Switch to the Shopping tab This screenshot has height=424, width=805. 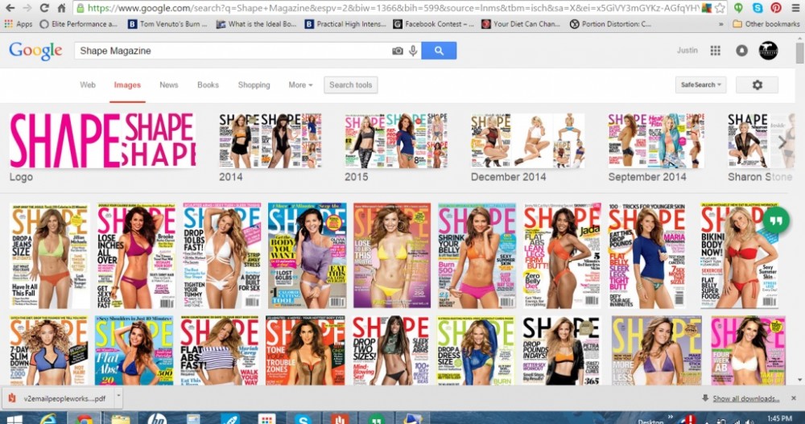click(x=254, y=85)
